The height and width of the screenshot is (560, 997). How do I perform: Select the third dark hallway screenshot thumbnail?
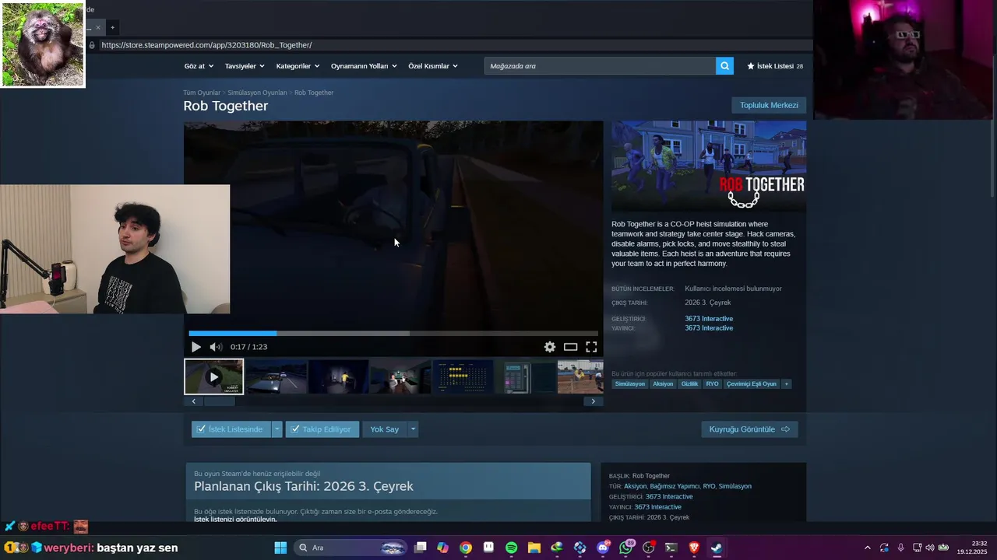coord(339,377)
